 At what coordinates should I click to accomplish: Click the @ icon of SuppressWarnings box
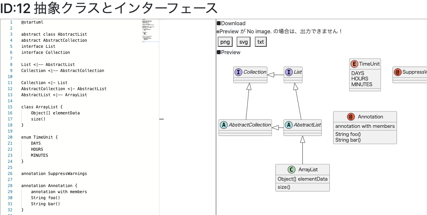pyautogui.click(x=398, y=72)
